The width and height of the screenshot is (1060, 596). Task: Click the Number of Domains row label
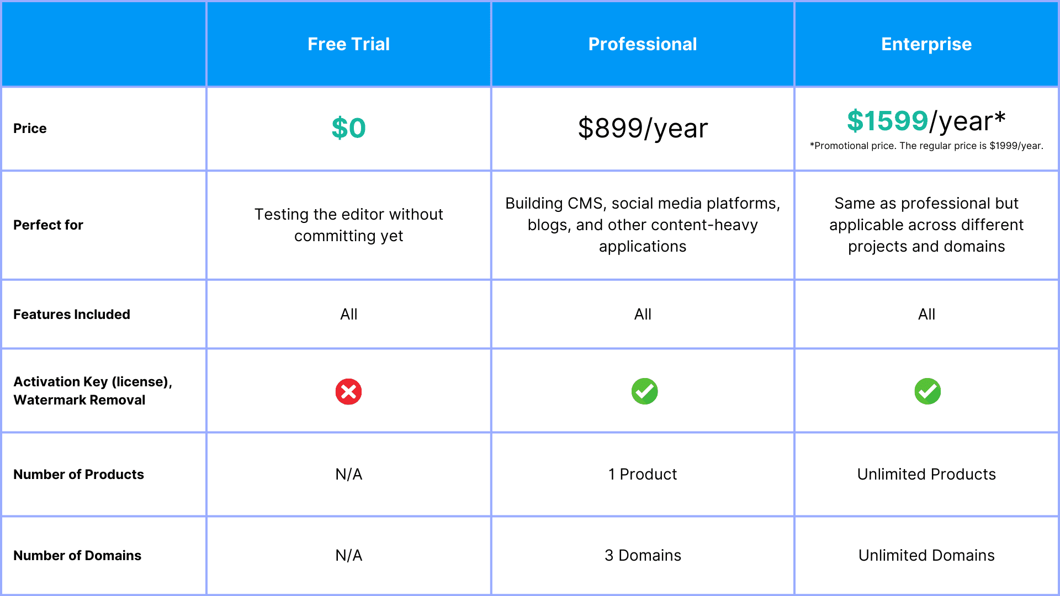77,556
